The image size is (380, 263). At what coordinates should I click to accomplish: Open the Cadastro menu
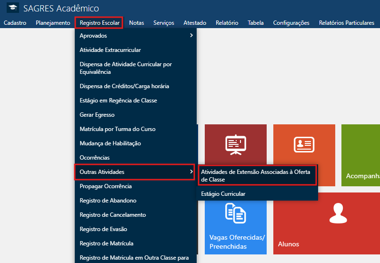pos(15,23)
